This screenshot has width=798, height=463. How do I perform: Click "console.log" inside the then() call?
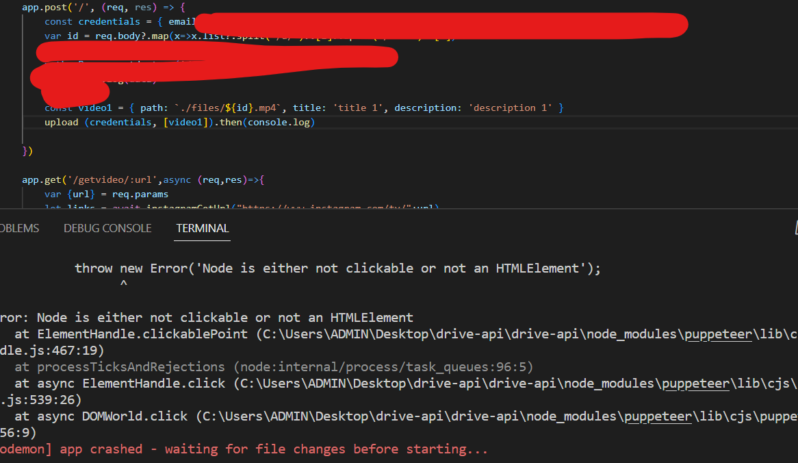(x=279, y=122)
